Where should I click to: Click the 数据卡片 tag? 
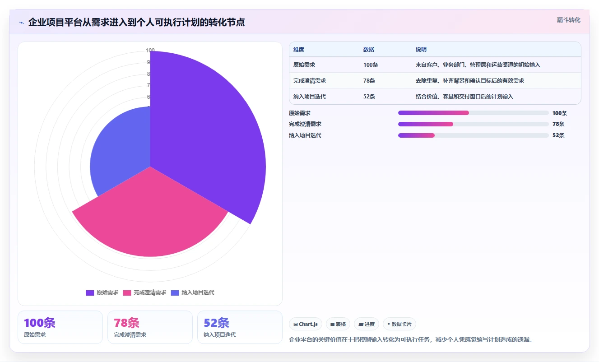coord(399,324)
